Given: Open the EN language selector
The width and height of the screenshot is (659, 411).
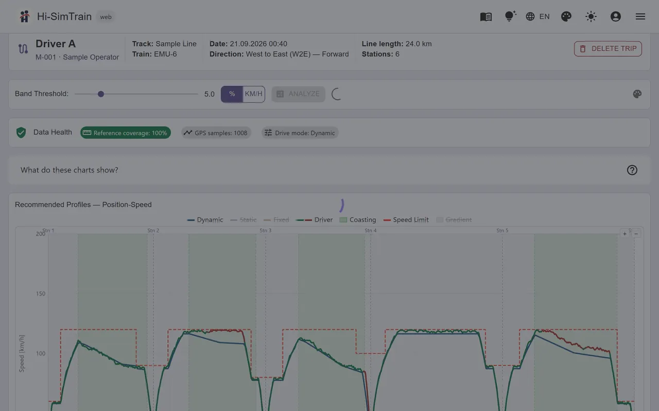Looking at the screenshot, I should coord(538,16).
